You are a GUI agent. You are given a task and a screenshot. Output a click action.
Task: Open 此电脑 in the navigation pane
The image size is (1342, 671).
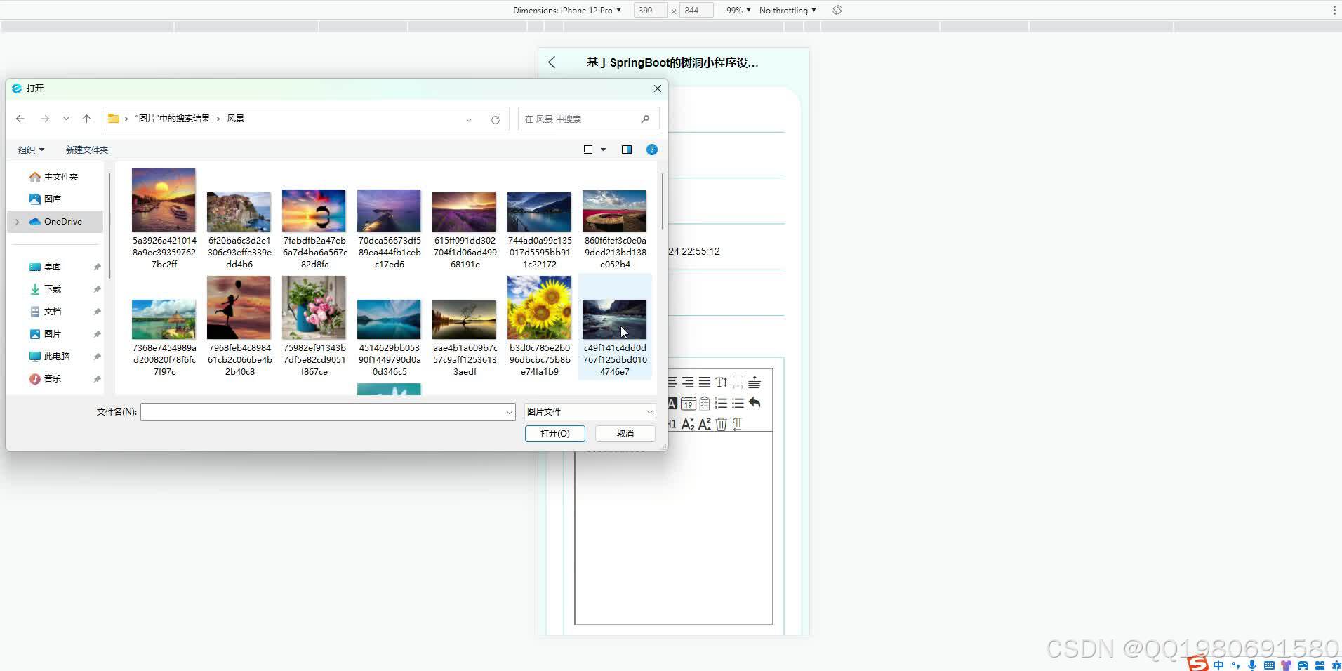(50, 357)
